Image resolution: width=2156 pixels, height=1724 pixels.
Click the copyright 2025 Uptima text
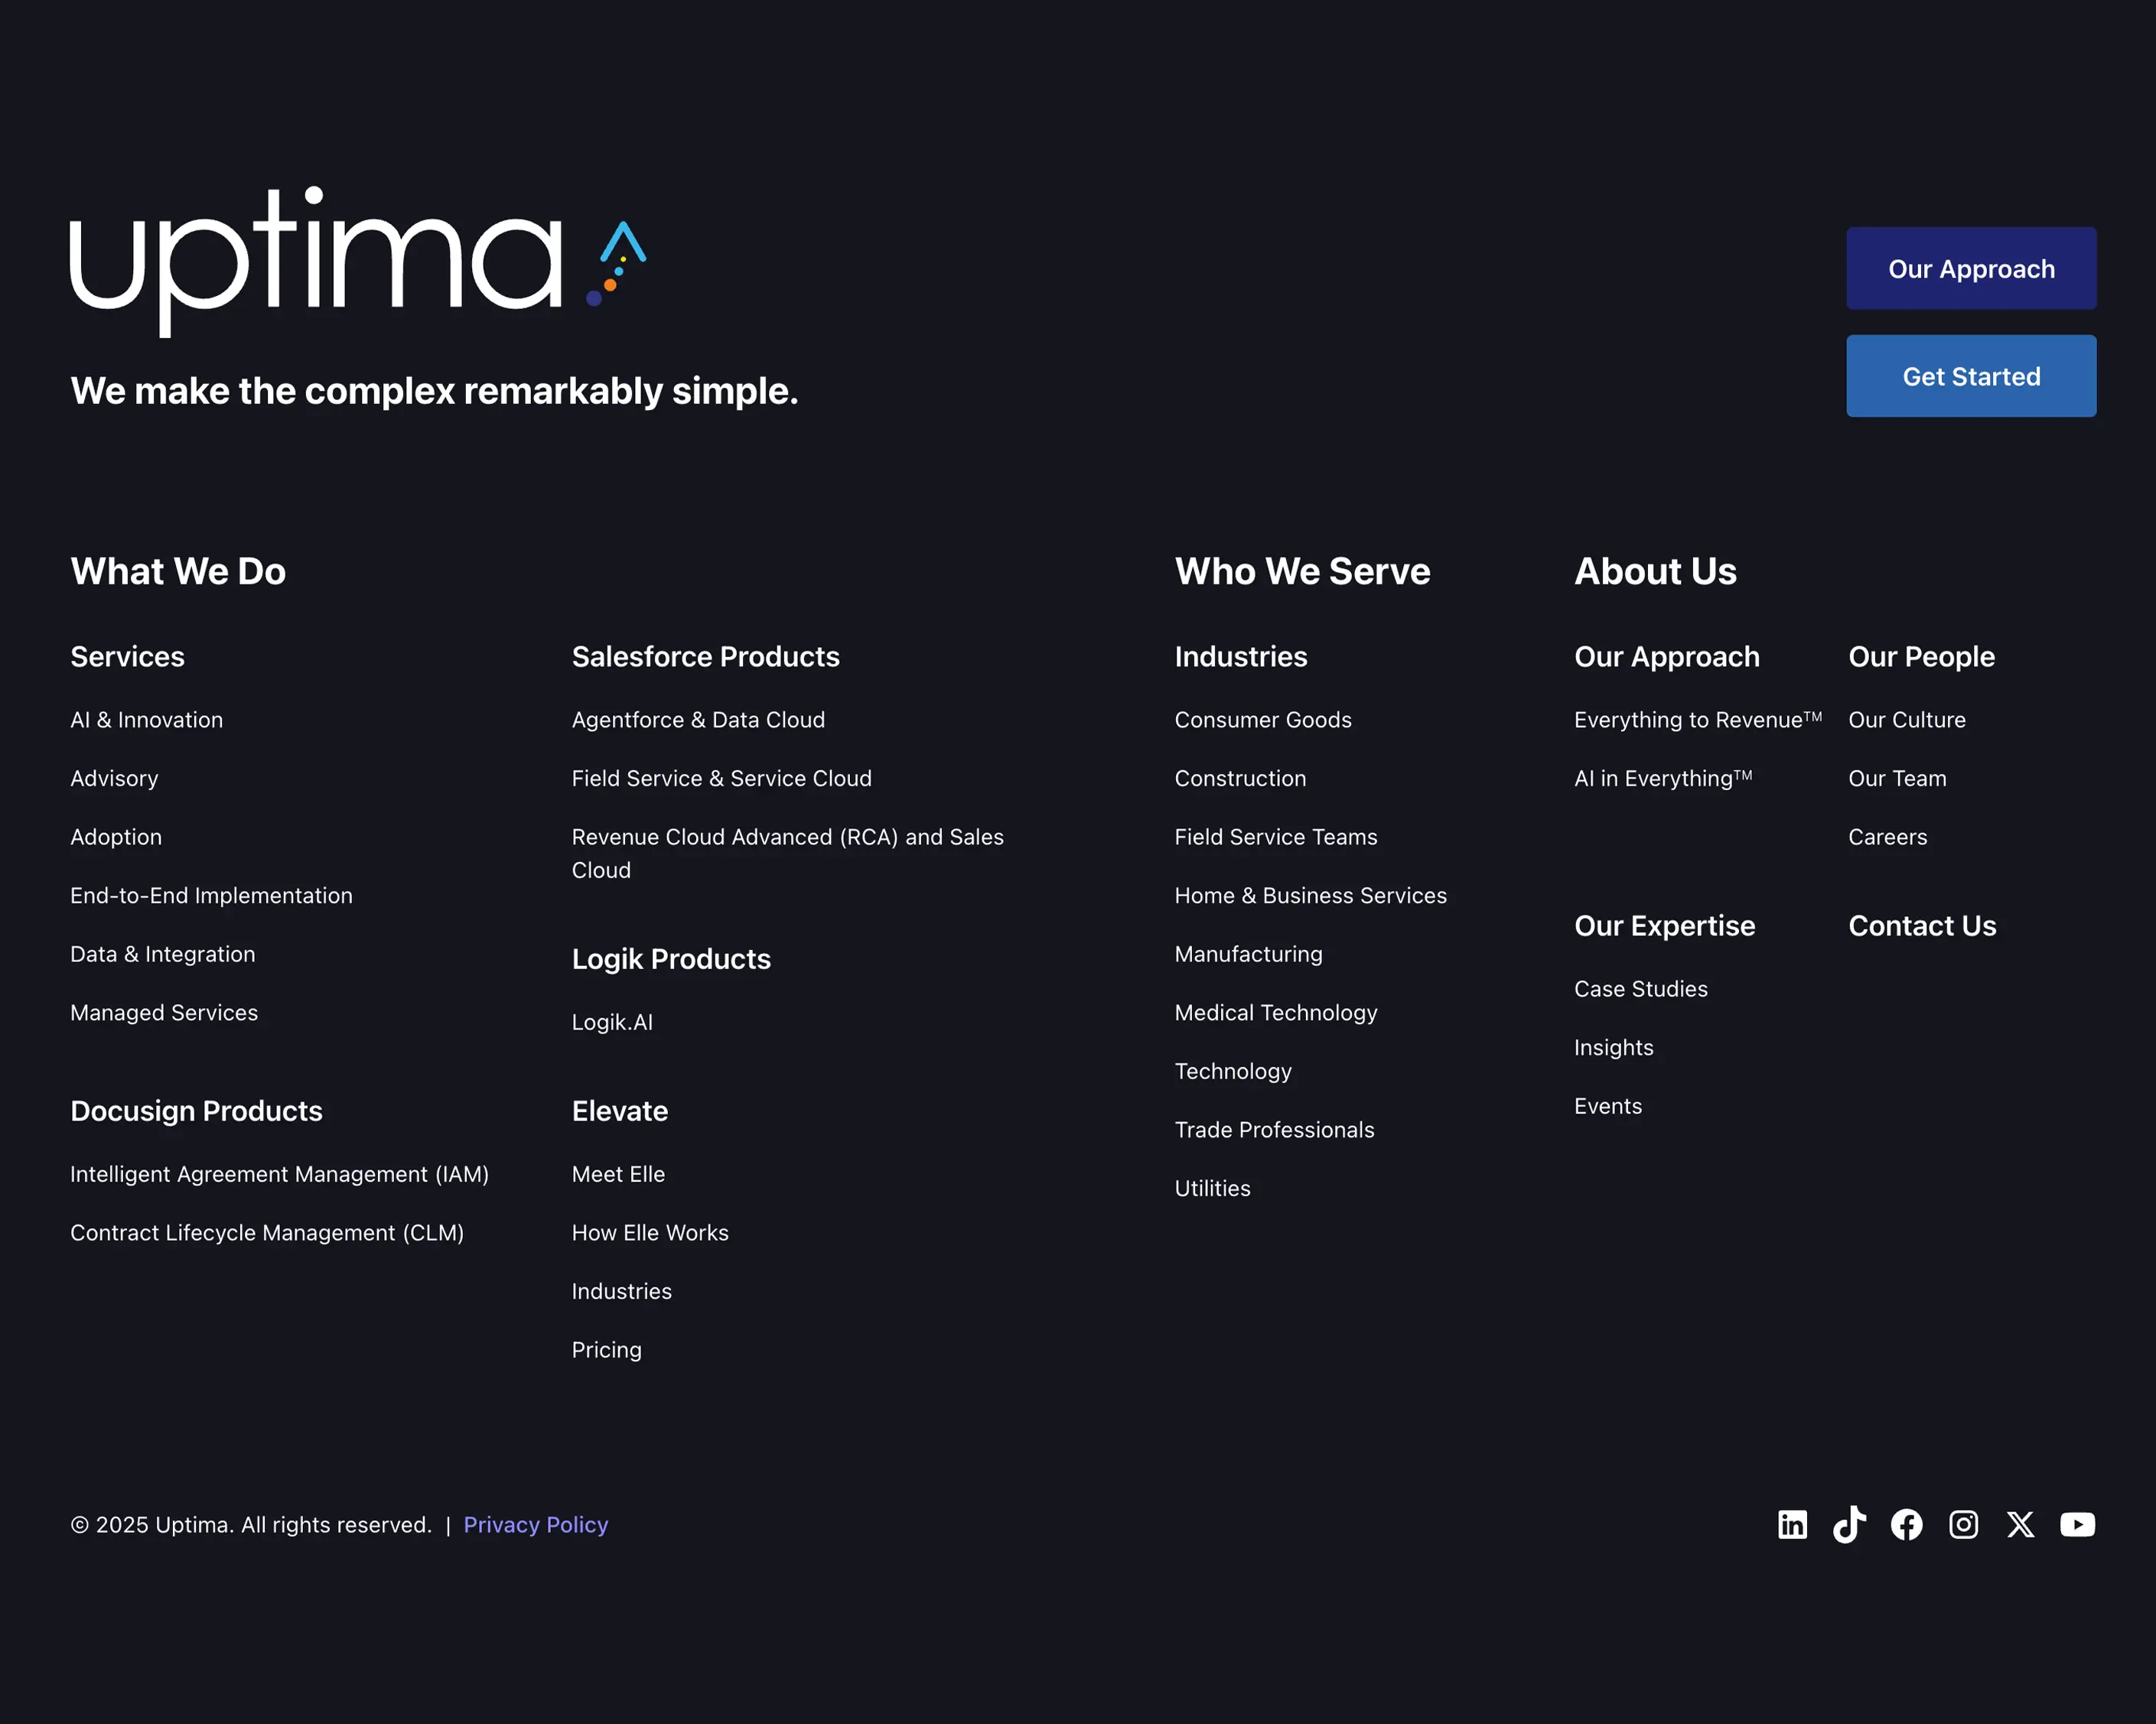(250, 1524)
